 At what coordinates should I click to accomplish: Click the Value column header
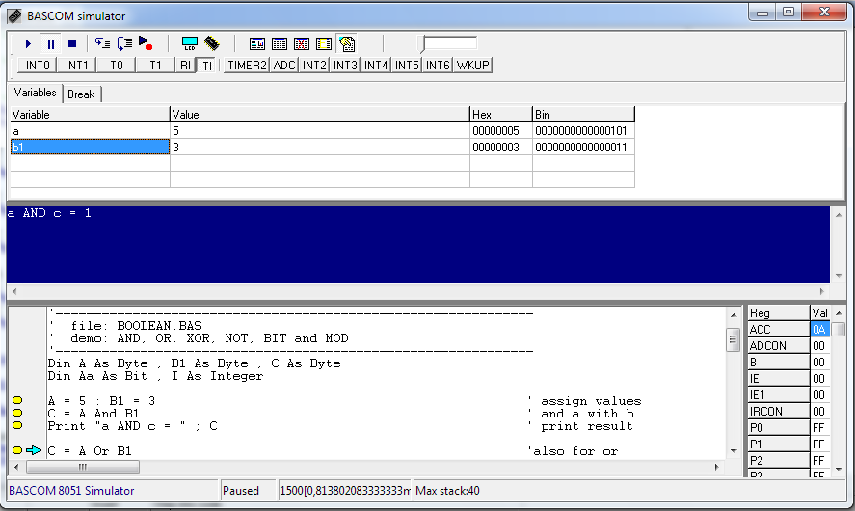(319, 115)
